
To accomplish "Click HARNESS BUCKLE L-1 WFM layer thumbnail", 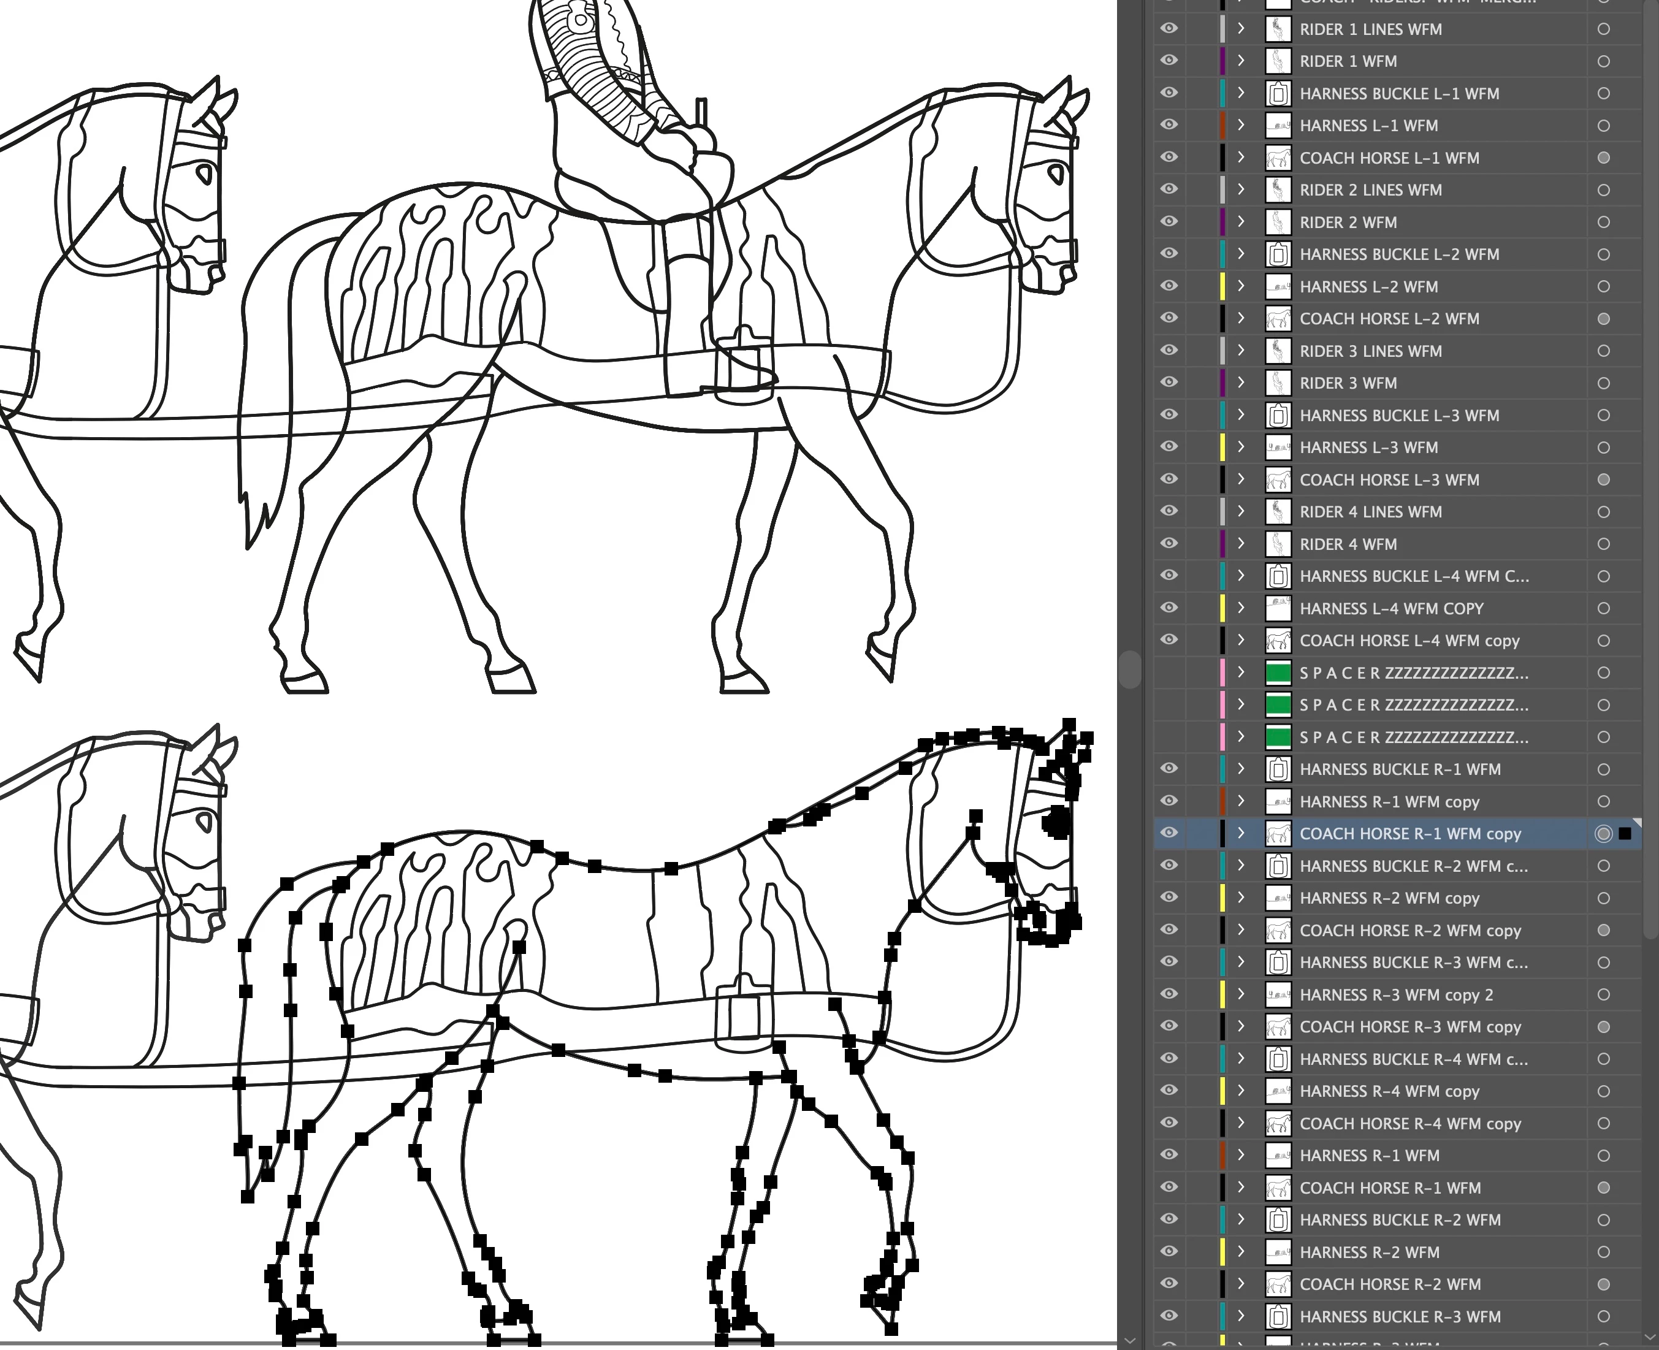I will (1278, 94).
